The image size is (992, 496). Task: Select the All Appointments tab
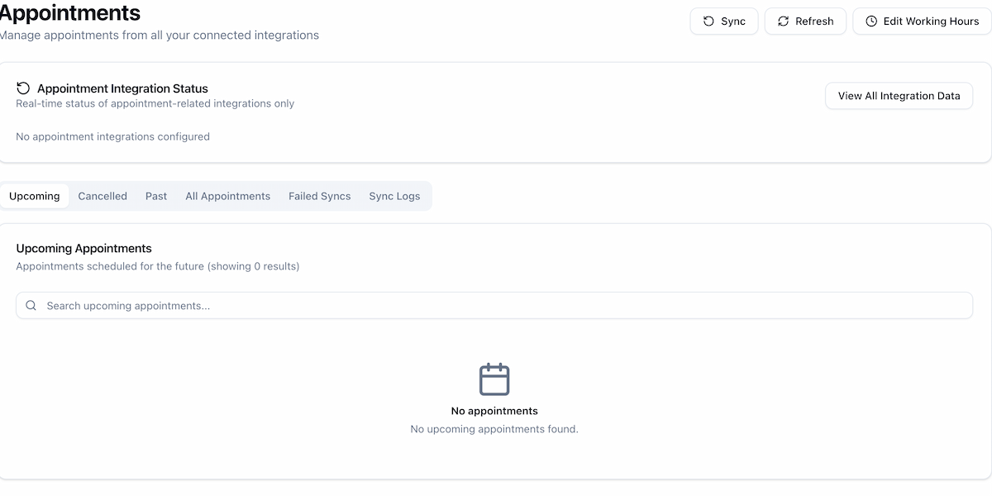point(227,196)
